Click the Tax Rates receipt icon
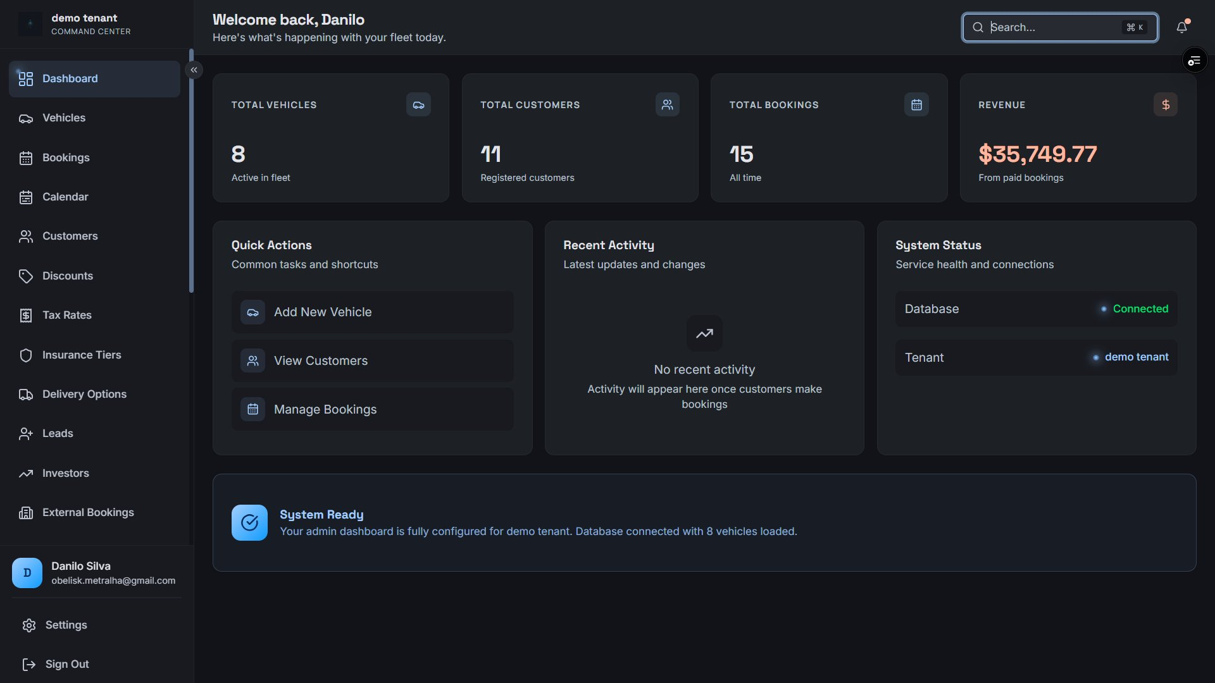This screenshot has height=683, width=1215. [26, 316]
